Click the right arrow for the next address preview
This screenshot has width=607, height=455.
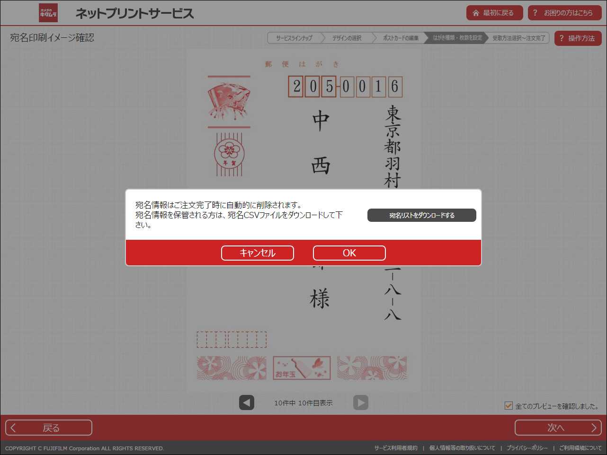[x=361, y=402]
